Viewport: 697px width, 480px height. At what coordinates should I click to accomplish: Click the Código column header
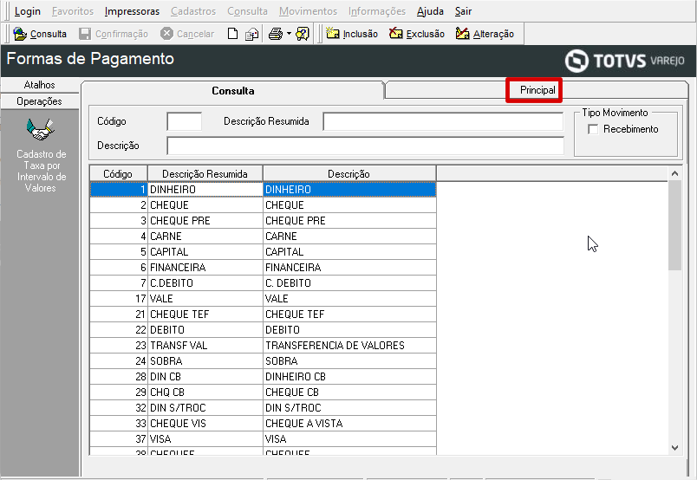click(118, 174)
